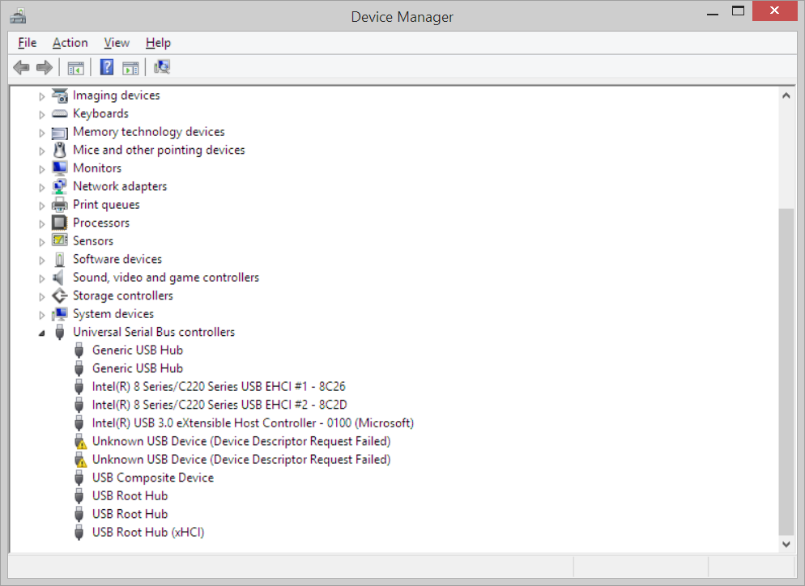Select Intel USB 3.0 eXtensible Host Controller

(x=253, y=423)
